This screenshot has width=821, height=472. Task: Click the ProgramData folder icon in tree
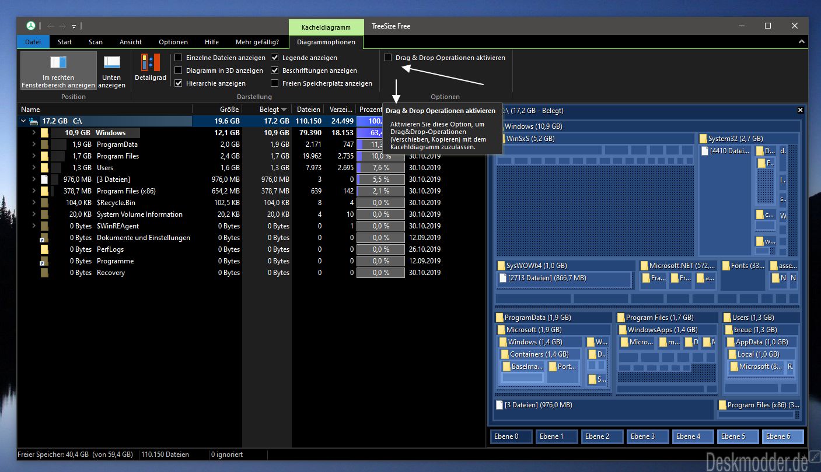(44, 145)
